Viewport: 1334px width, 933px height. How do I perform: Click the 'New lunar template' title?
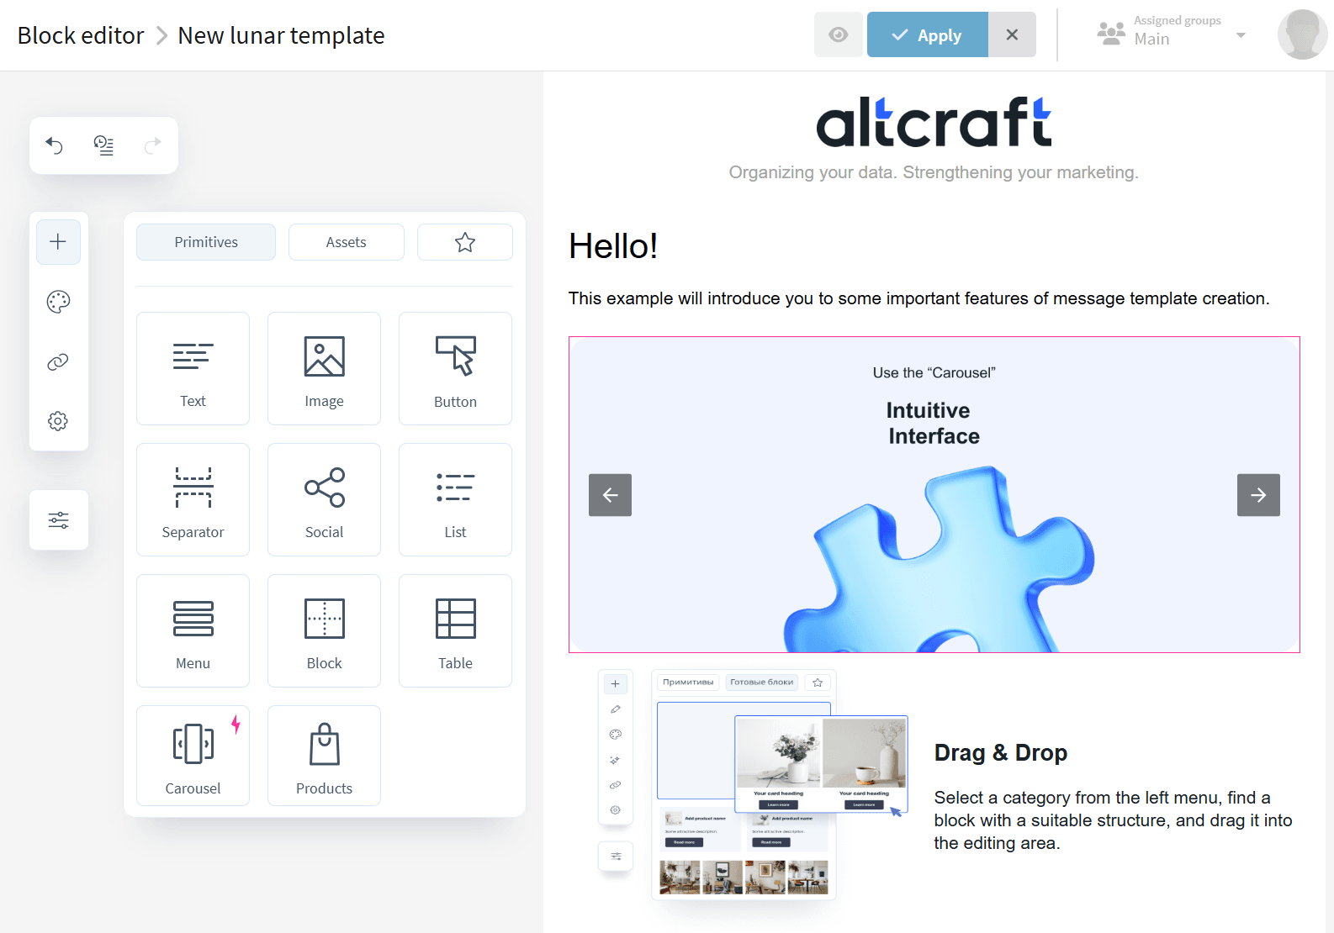click(x=281, y=35)
